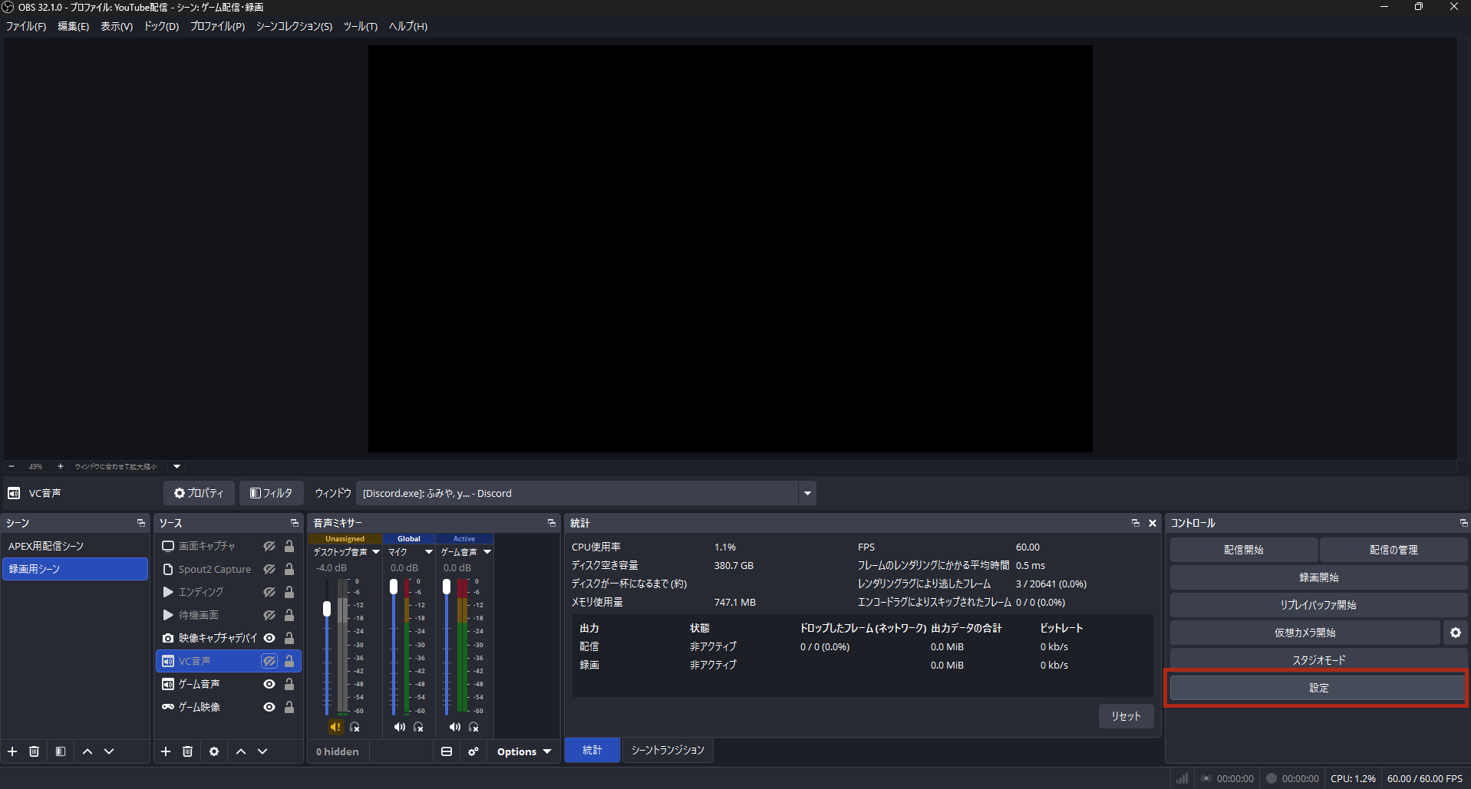
Task: Open the mixer Options dropdown
Action: point(524,751)
